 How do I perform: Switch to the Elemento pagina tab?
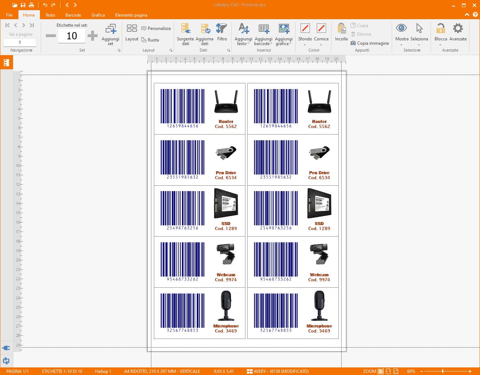(131, 15)
